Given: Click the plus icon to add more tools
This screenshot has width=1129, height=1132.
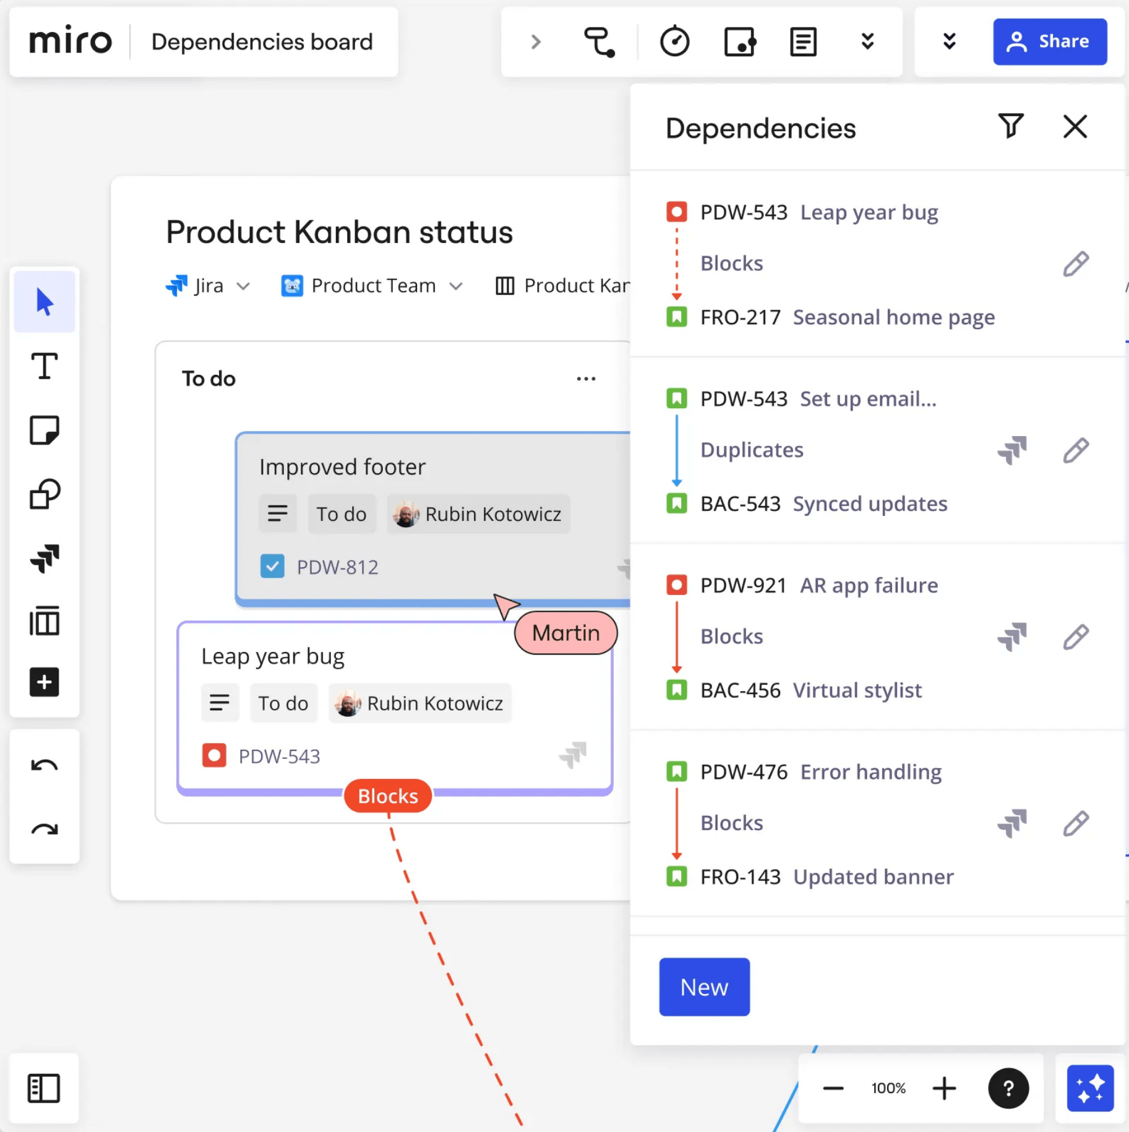Looking at the screenshot, I should 44,682.
